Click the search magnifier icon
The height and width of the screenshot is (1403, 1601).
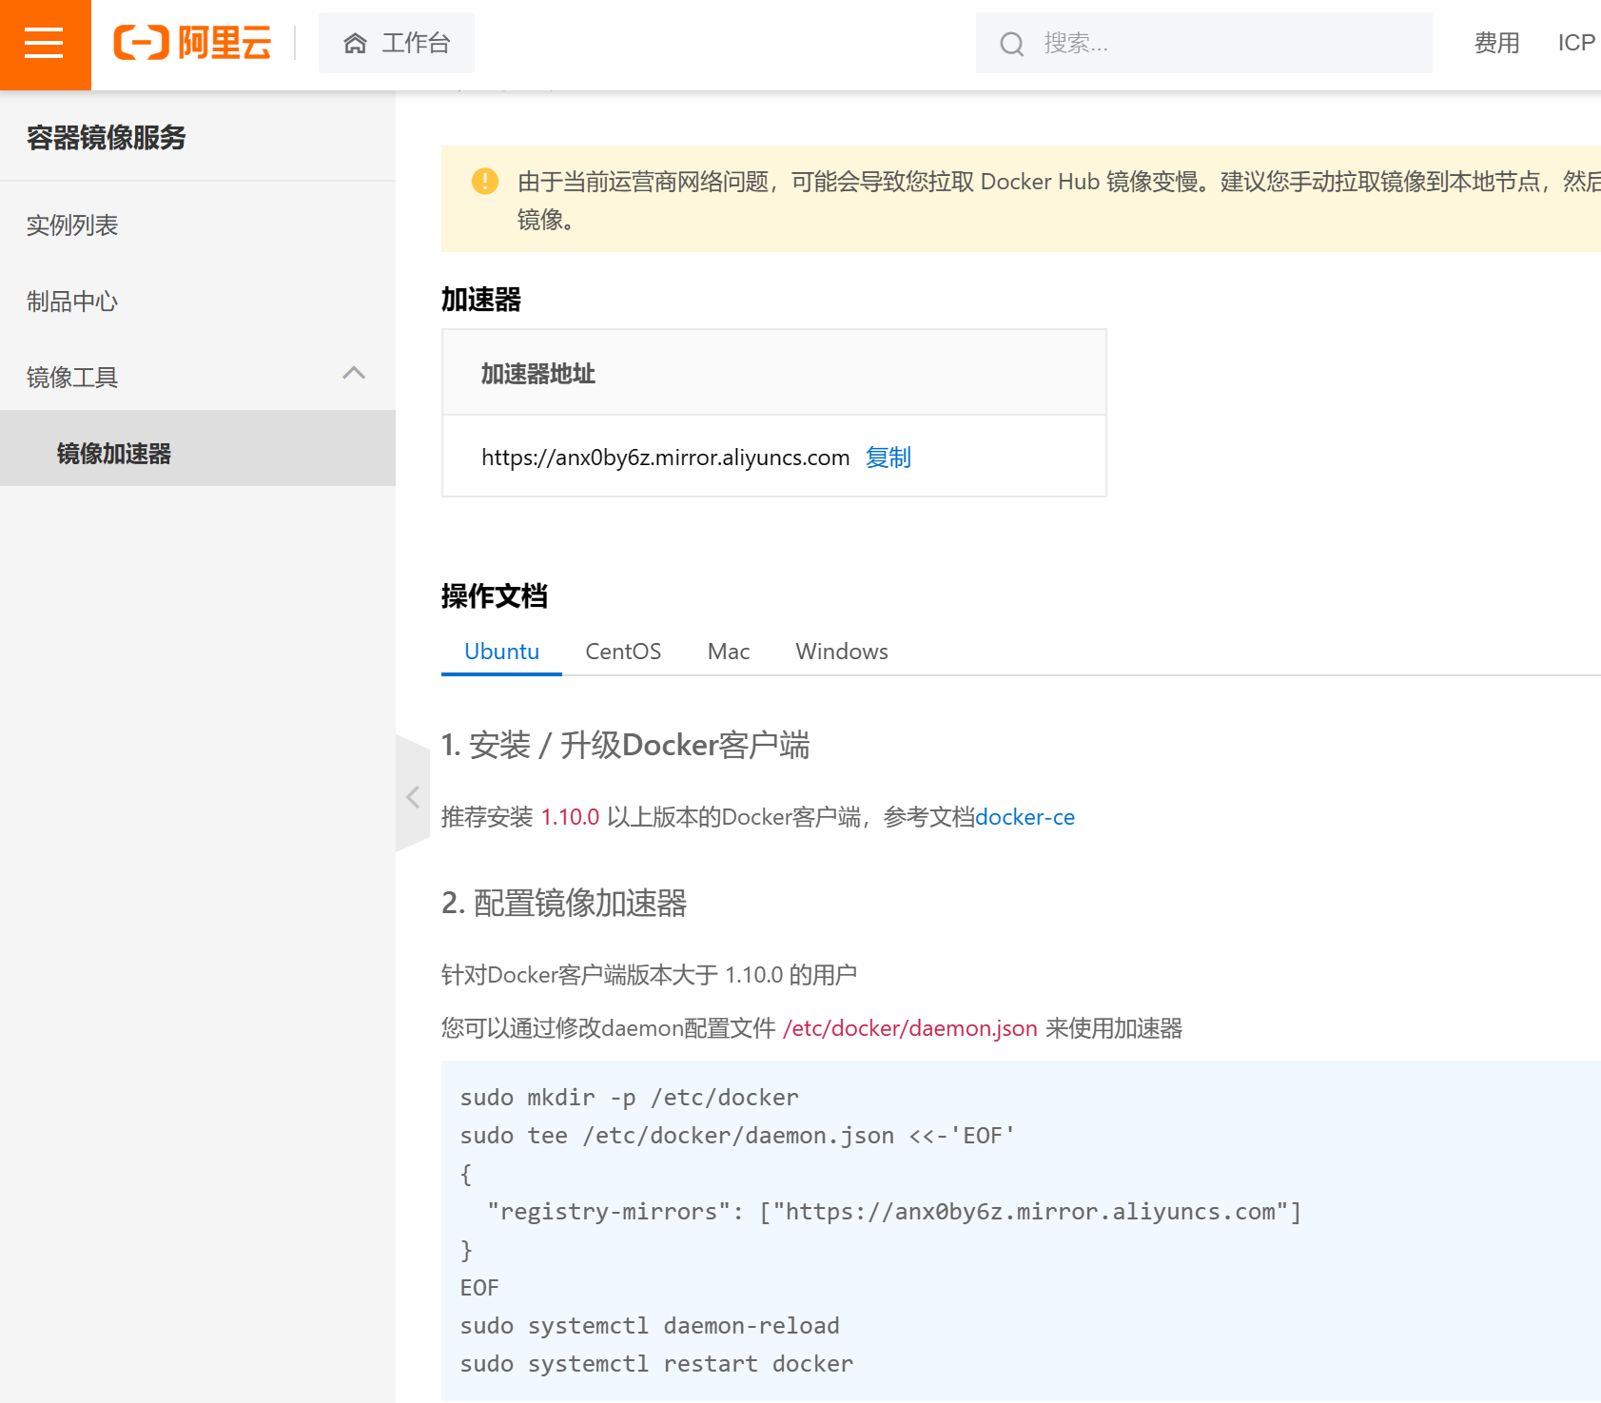1011,44
